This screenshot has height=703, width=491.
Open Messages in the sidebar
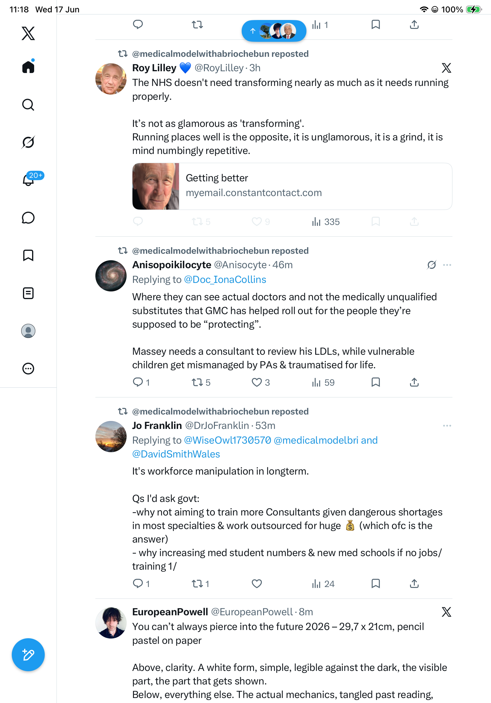(28, 218)
